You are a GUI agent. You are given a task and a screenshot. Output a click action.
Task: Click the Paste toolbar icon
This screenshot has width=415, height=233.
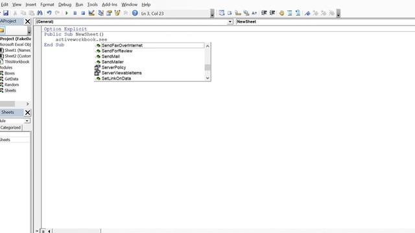pyautogui.click(x=32, y=13)
